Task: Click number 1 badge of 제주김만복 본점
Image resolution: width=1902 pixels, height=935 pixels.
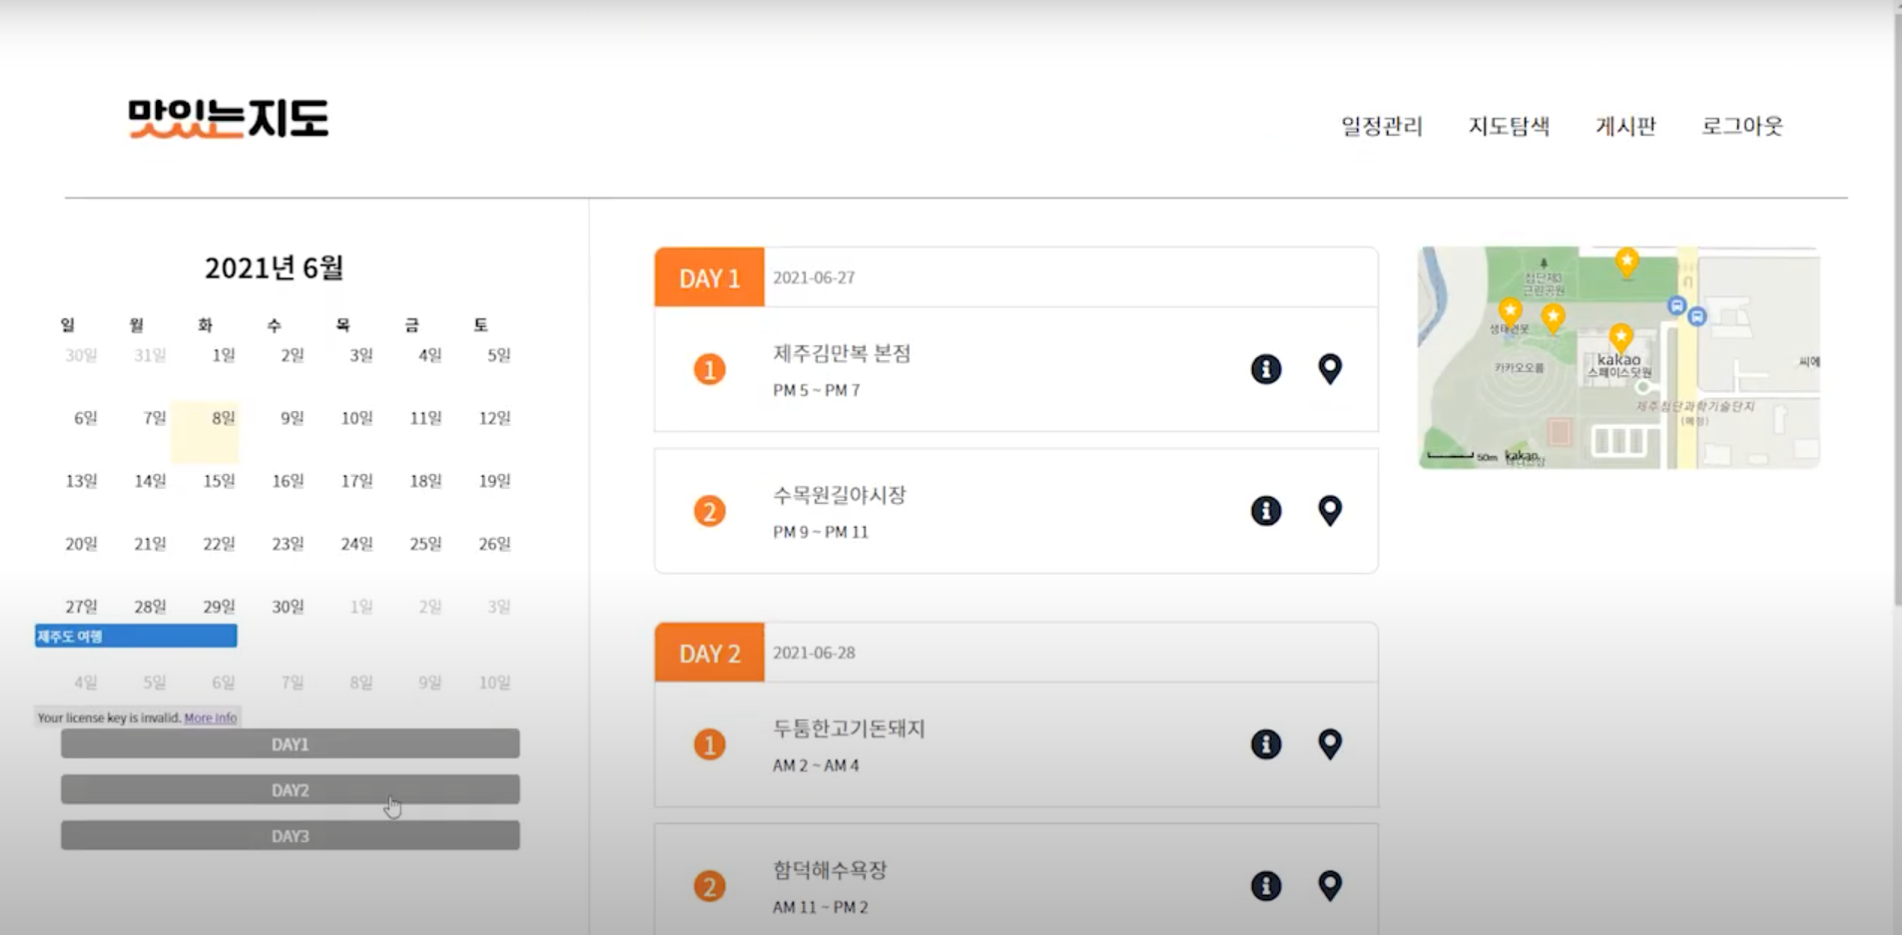Action: (x=710, y=370)
